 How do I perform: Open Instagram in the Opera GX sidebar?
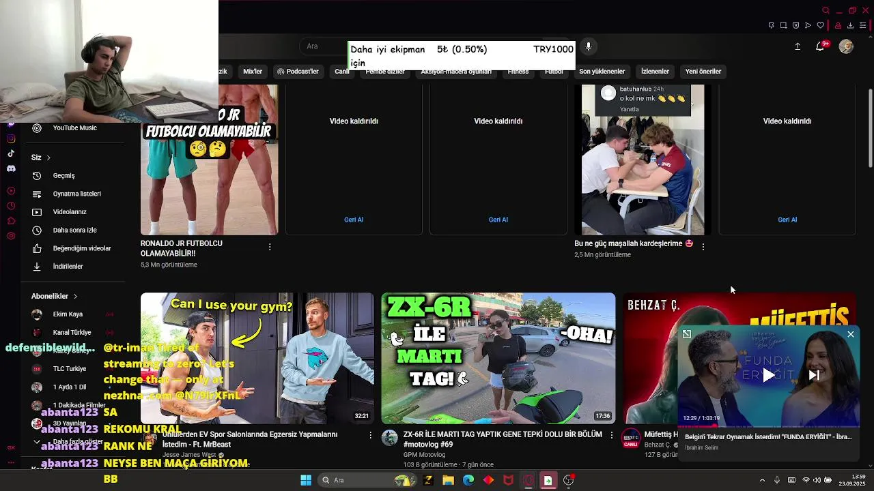pos(11,138)
